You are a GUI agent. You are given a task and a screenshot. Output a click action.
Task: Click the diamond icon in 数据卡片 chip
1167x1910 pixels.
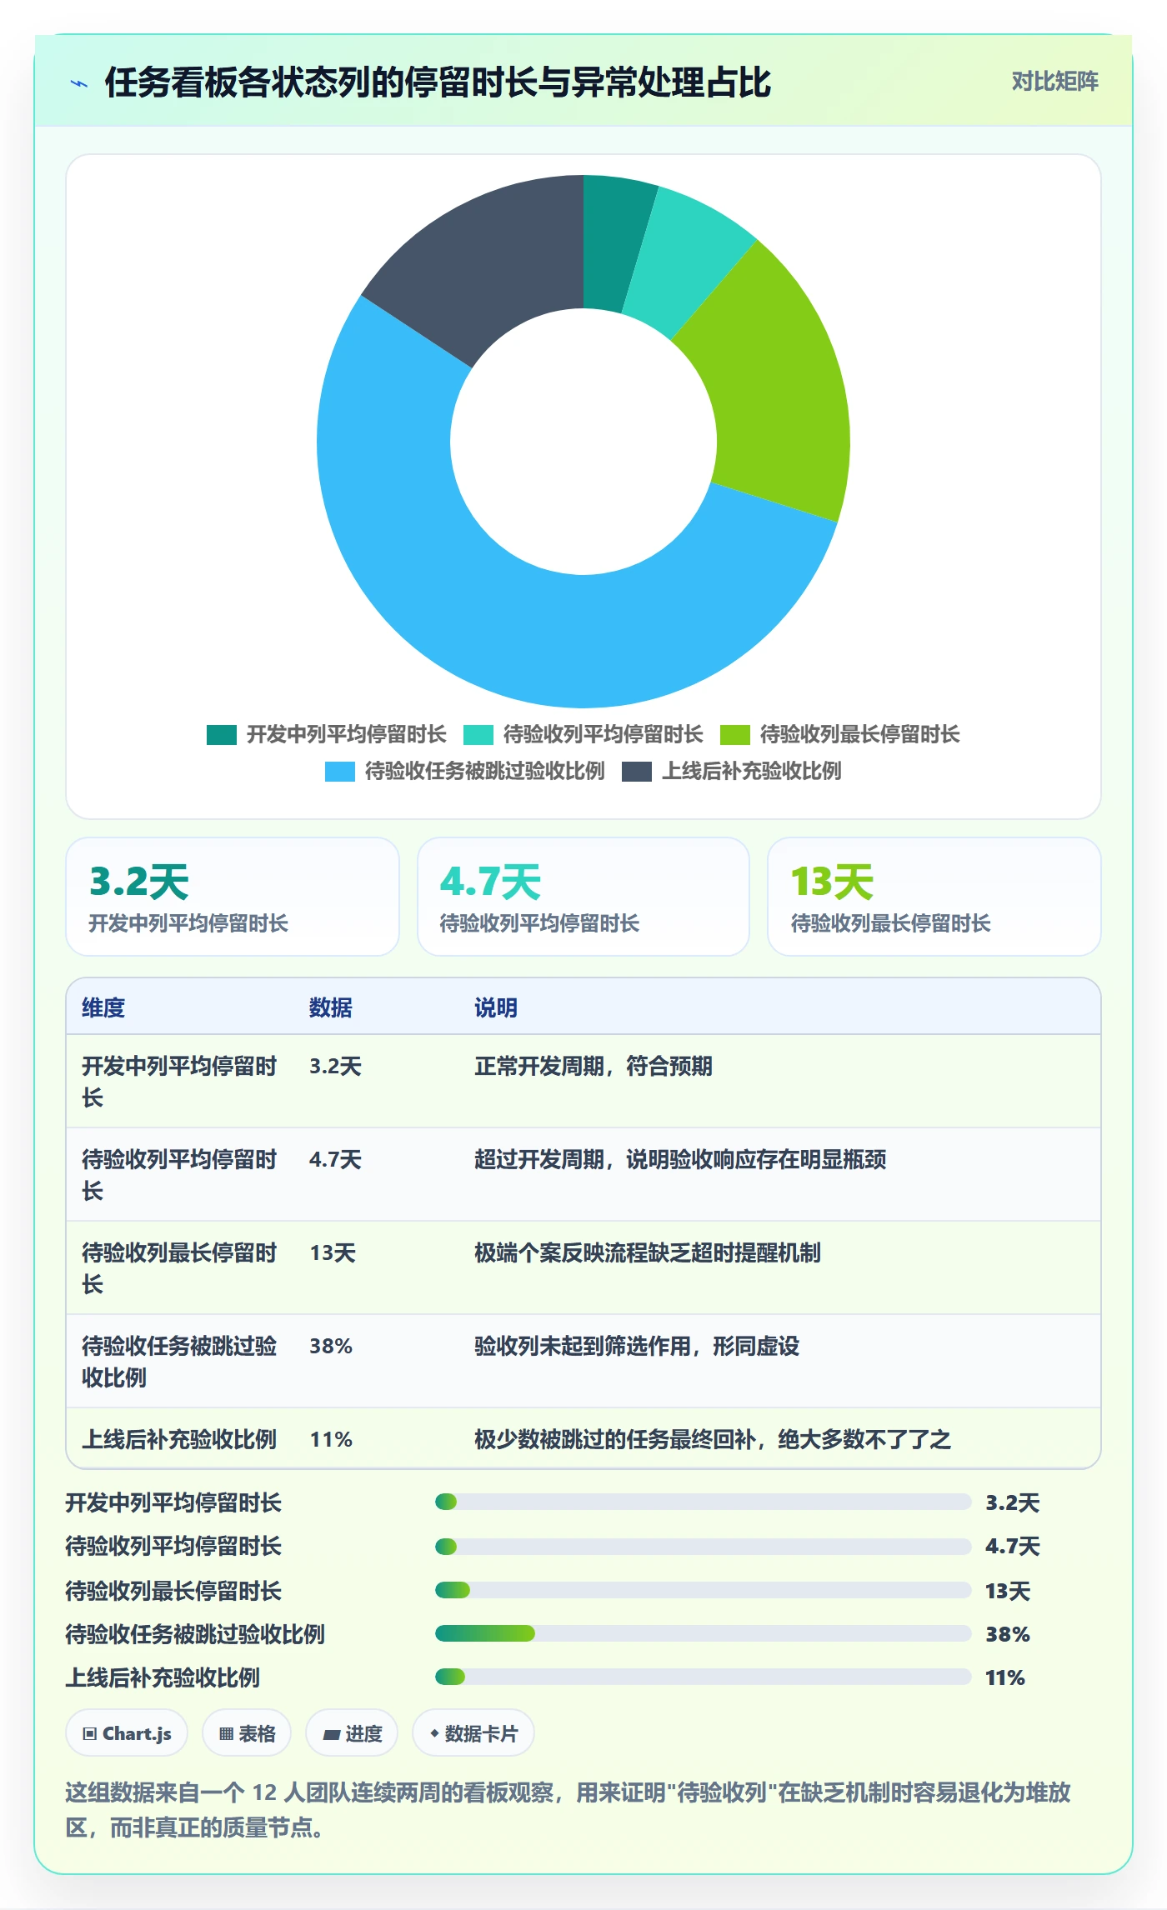[x=434, y=1733]
